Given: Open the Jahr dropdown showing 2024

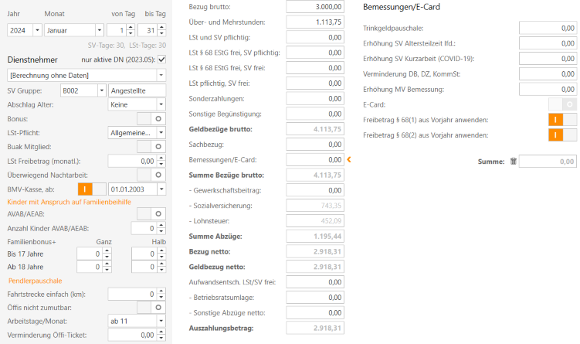Looking at the screenshot, I should click(x=37, y=30).
